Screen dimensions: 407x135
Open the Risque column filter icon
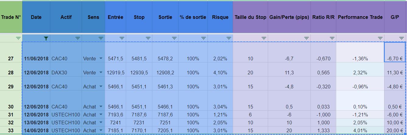pyautogui.click(x=229, y=38)
